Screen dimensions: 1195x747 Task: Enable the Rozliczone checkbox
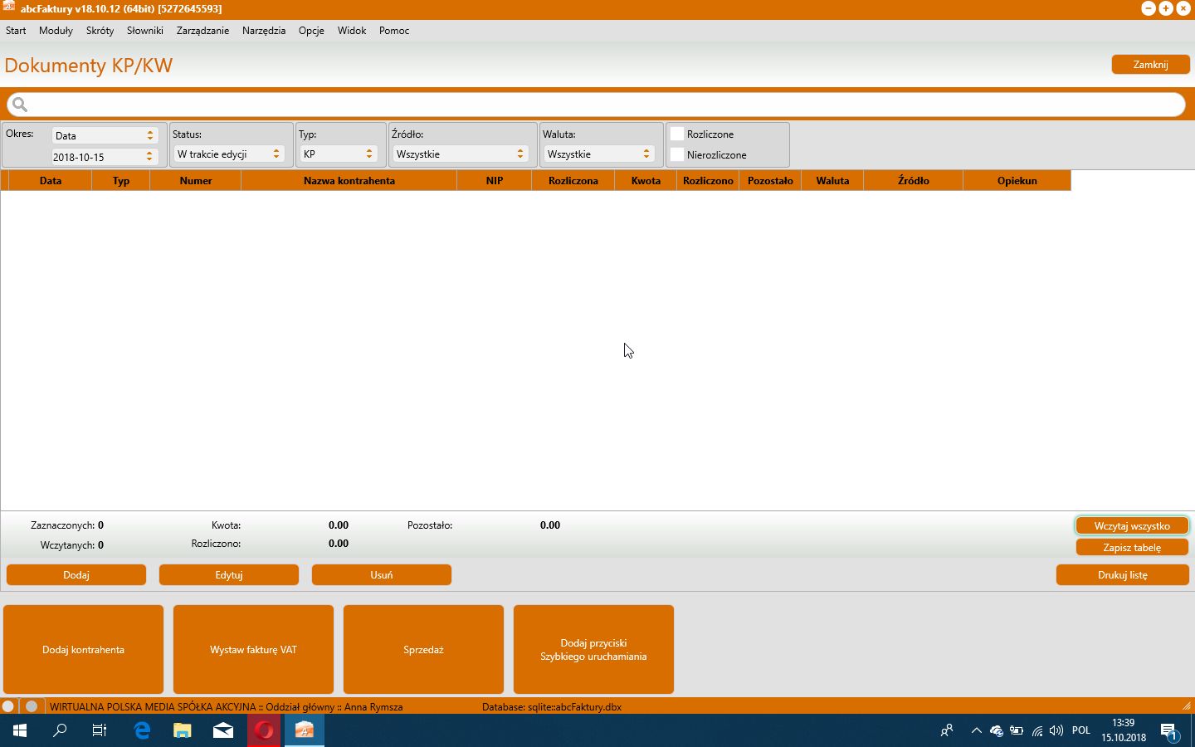click(677, 134)
